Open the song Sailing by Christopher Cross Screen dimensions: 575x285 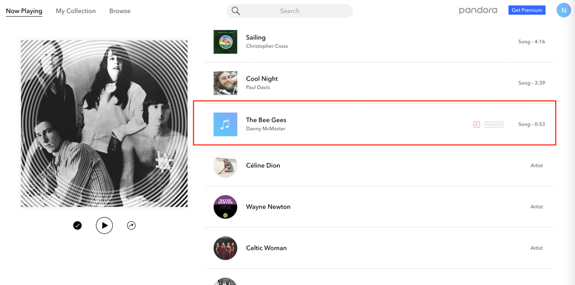(x=256, y=37)
